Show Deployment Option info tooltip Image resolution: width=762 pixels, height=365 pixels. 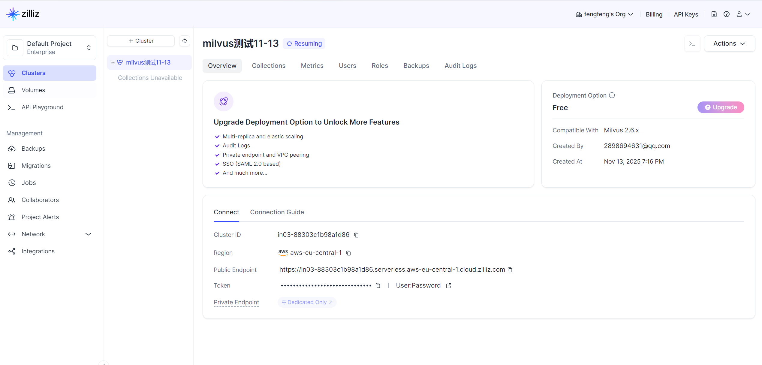[612, 95]
